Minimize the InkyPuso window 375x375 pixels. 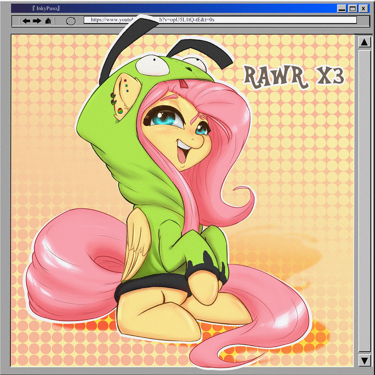(341, 9)
